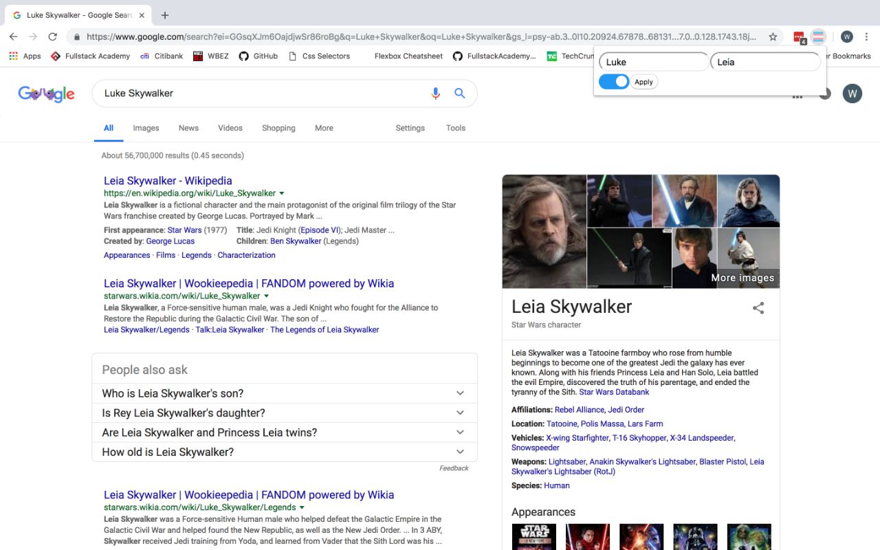
Task: Open TechCrunch bookmark
Action: point(569,56)
